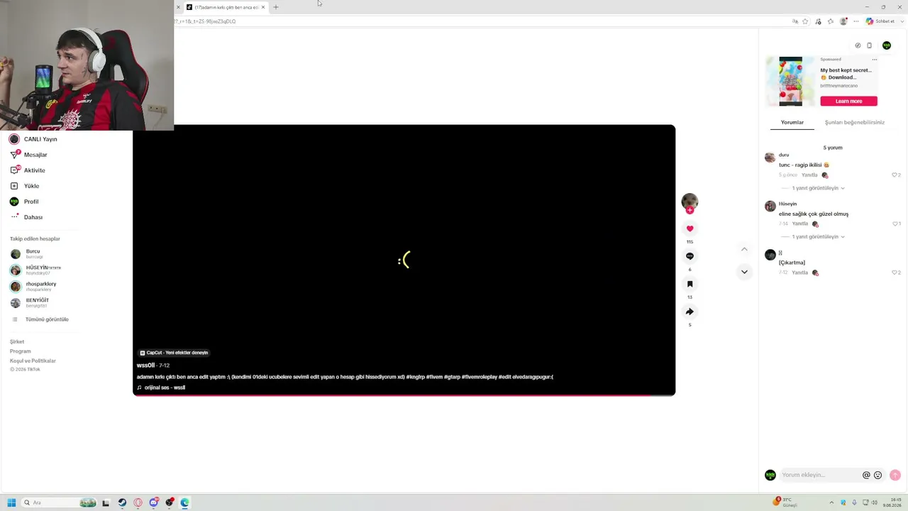Viewport: 908px width, 511px height.
Task: Like Hüseyin's comment
Action: (895, 224)
